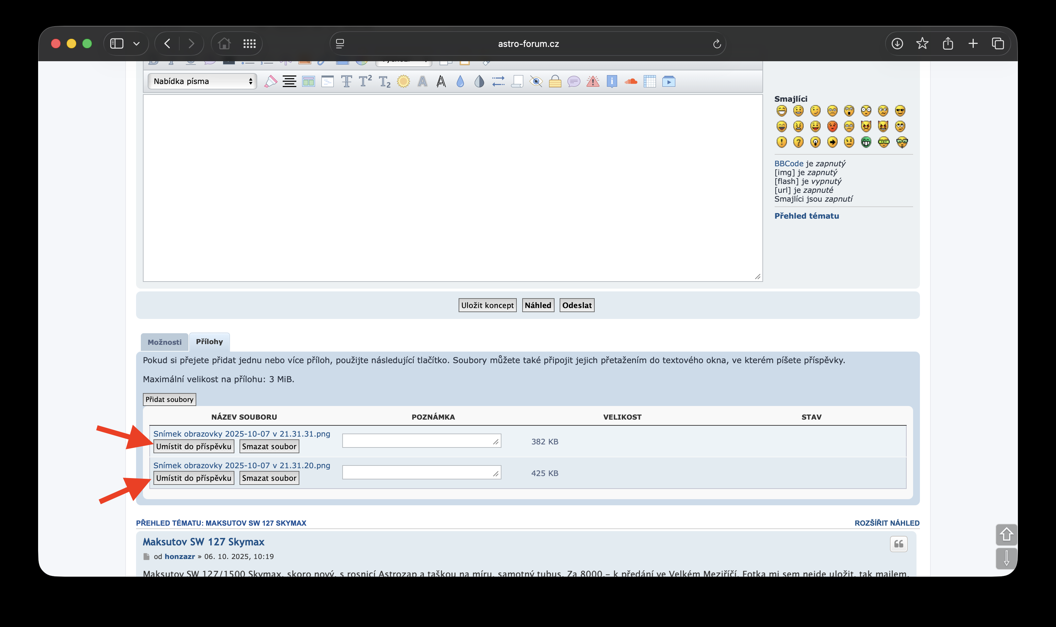Click the table grid icon

pyautogui.click(x=650, y=81)
